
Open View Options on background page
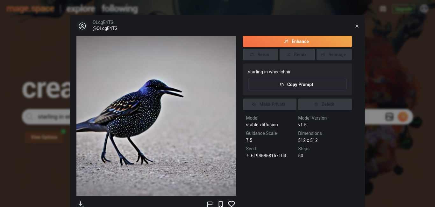pos(44,137)
